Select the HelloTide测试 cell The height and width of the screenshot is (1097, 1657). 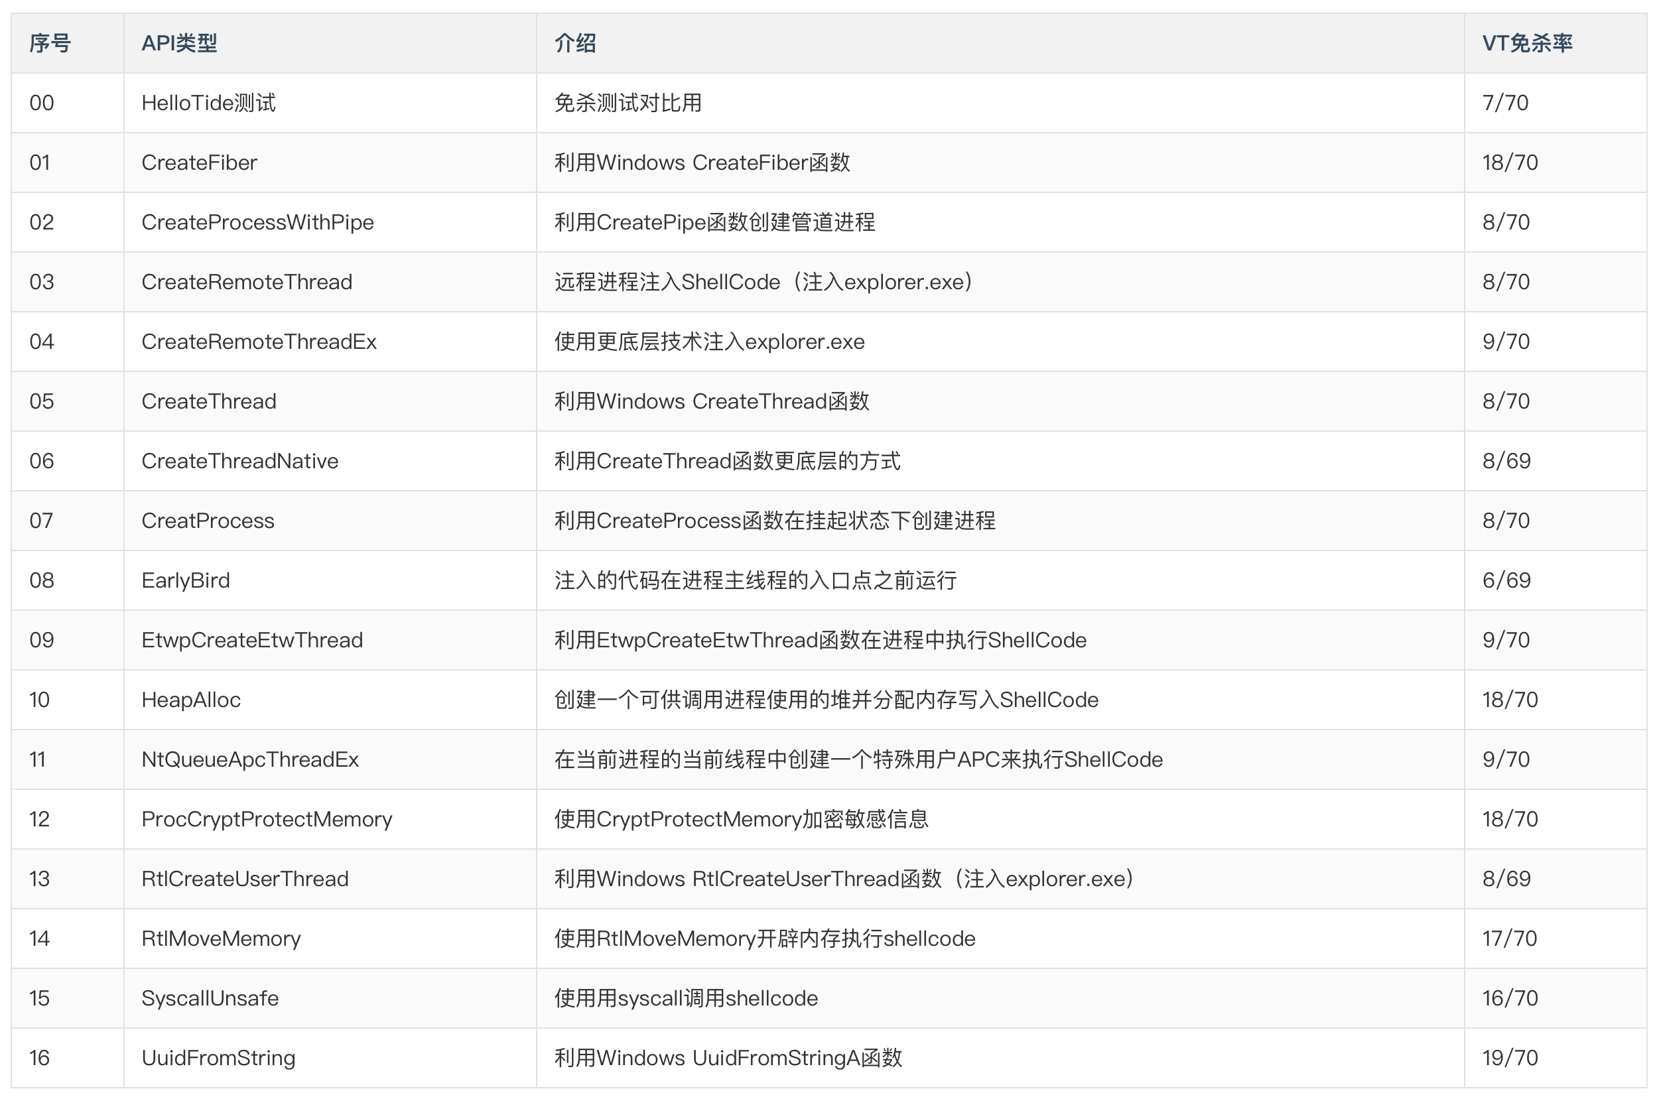click(x=208, y=103)
